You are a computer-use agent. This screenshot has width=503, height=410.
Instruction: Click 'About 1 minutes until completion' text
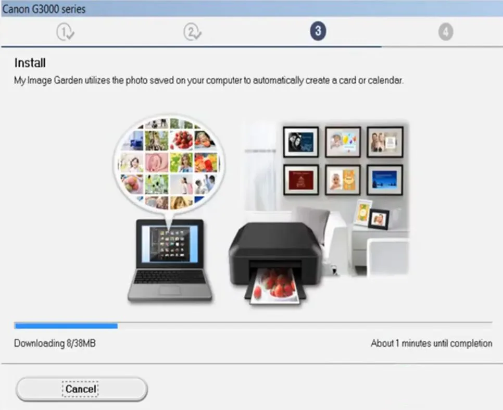pos(432,343)
